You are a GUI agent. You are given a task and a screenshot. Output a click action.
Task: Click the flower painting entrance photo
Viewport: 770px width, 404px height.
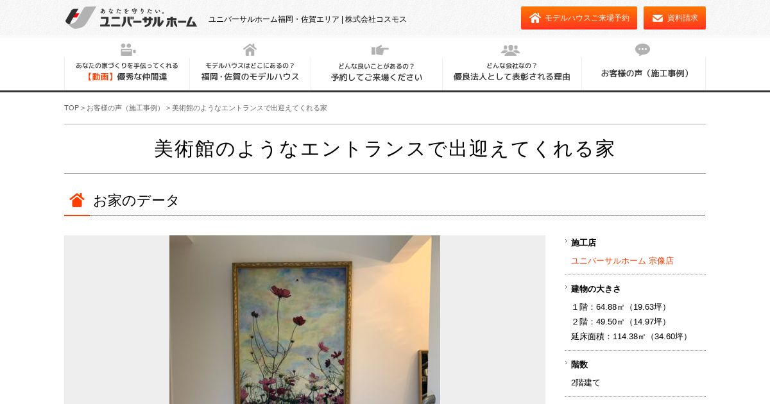305,319
